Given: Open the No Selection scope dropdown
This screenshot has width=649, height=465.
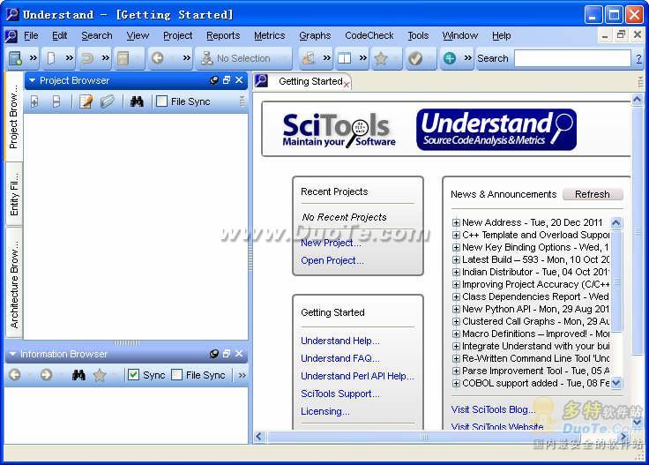Looking at the screenshot, I should (x=243, y=58).
